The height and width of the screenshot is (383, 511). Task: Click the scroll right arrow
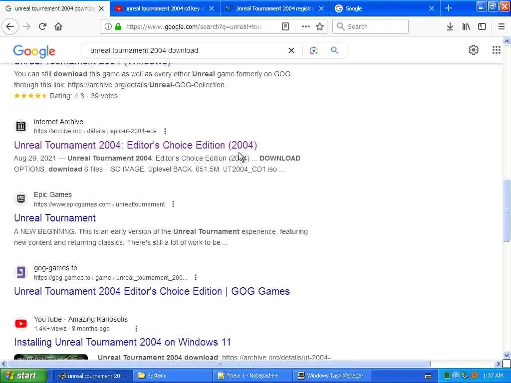[x=498, y=364]
